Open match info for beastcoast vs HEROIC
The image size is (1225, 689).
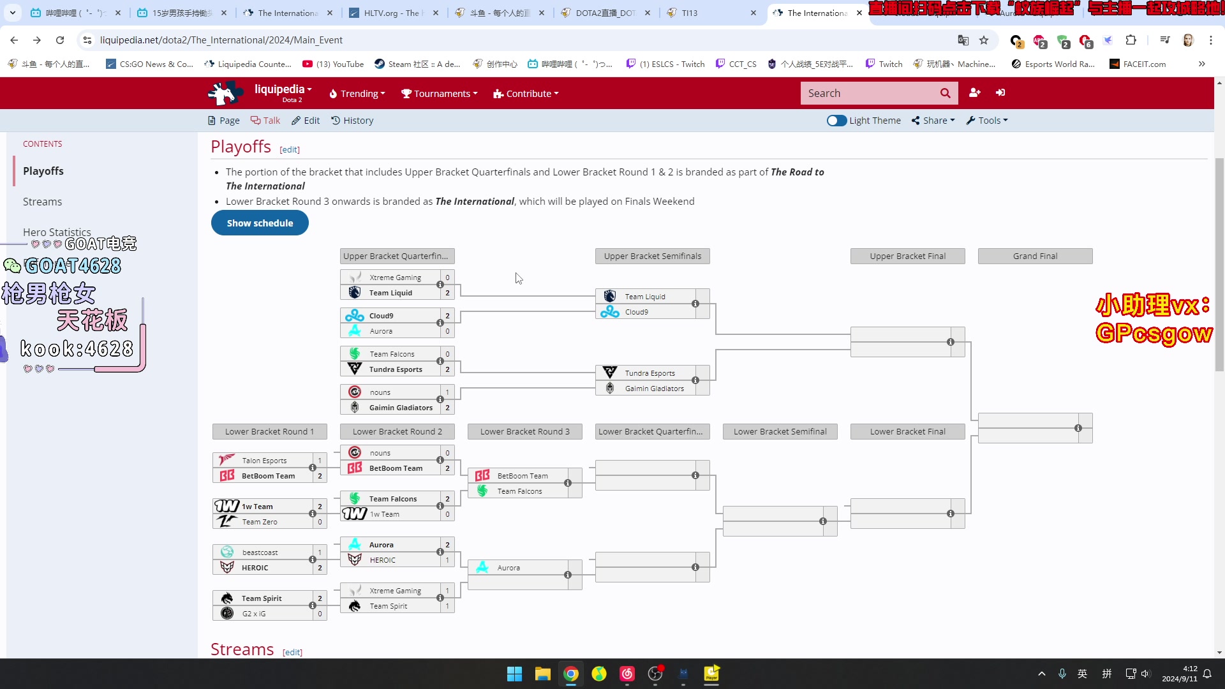point(313,559)
